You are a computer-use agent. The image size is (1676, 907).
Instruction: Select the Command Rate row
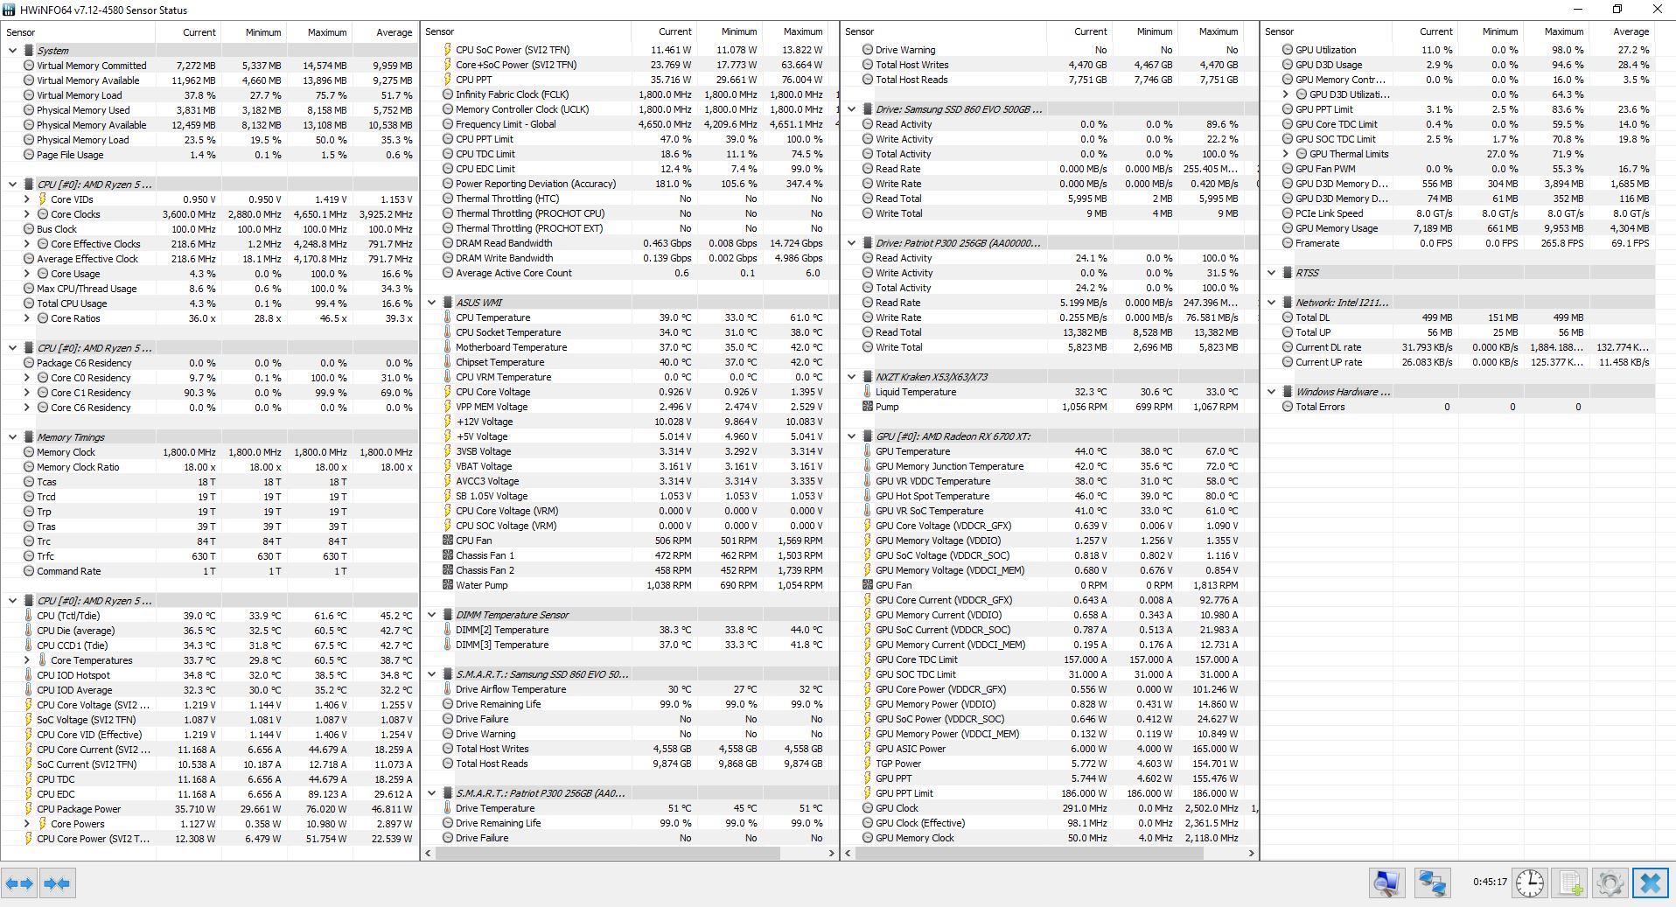(209, 571)
